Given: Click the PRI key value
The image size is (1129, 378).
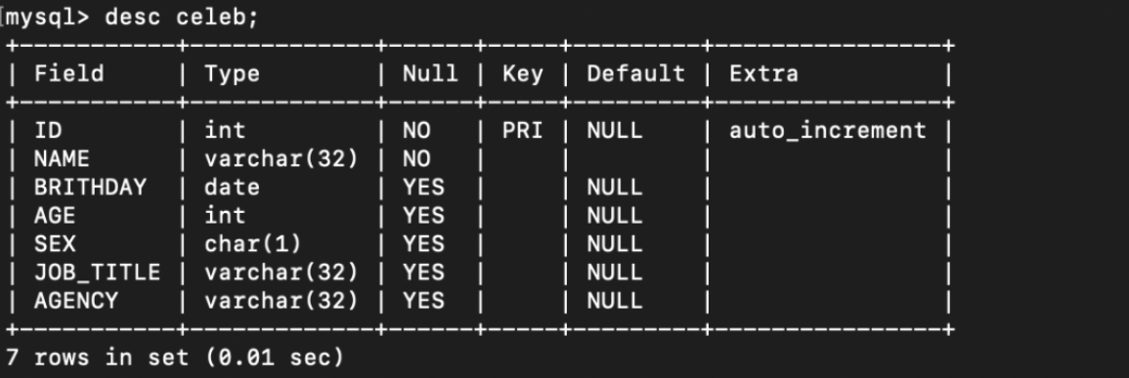Looking at the screenshot, I should [523, 130].
